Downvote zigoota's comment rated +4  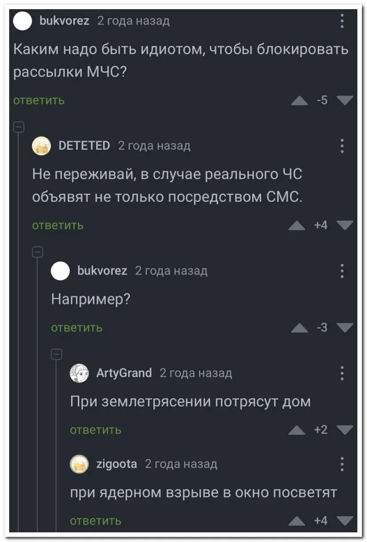345,521
